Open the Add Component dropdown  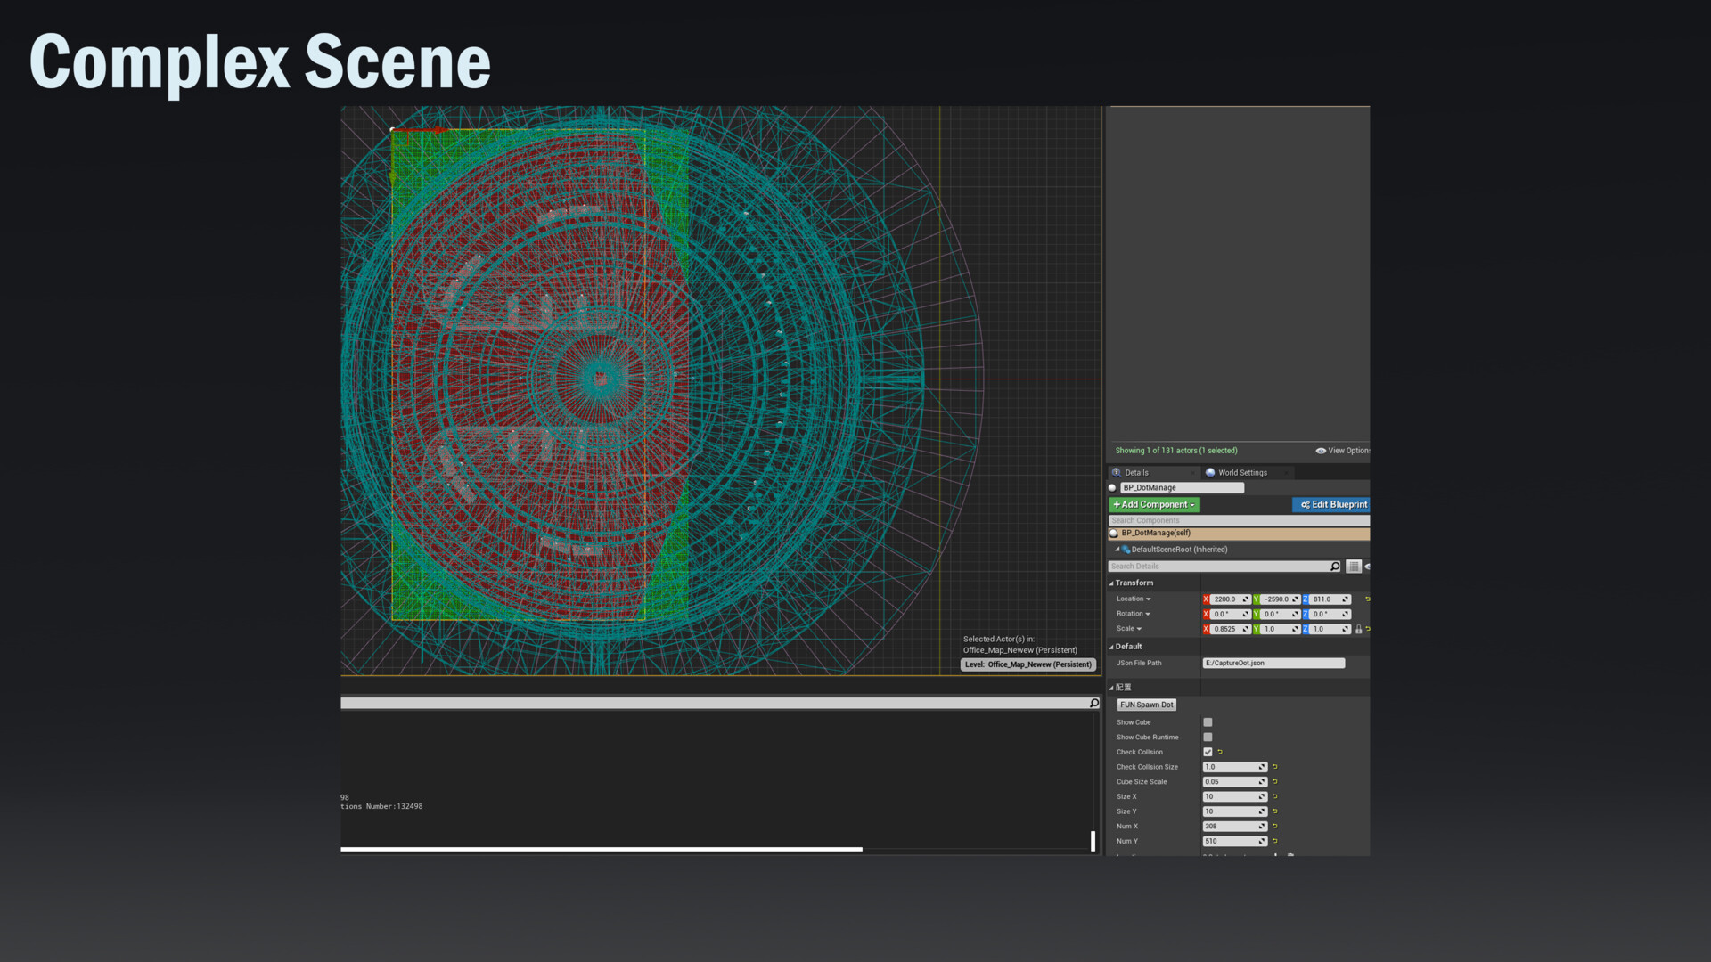click(1154, 505)
